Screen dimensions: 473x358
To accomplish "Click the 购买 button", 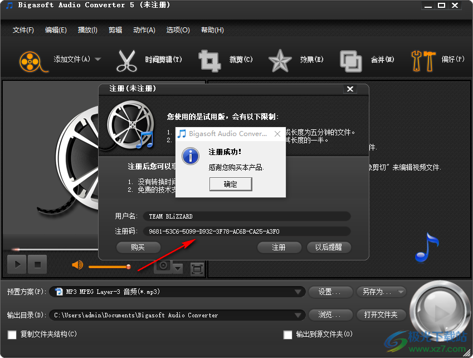I will [138, 248].
